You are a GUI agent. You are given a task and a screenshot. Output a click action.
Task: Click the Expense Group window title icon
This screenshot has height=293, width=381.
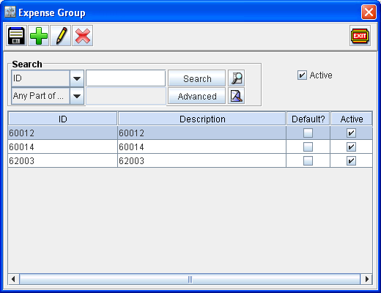pyautogui.click(x=10, y=12)
